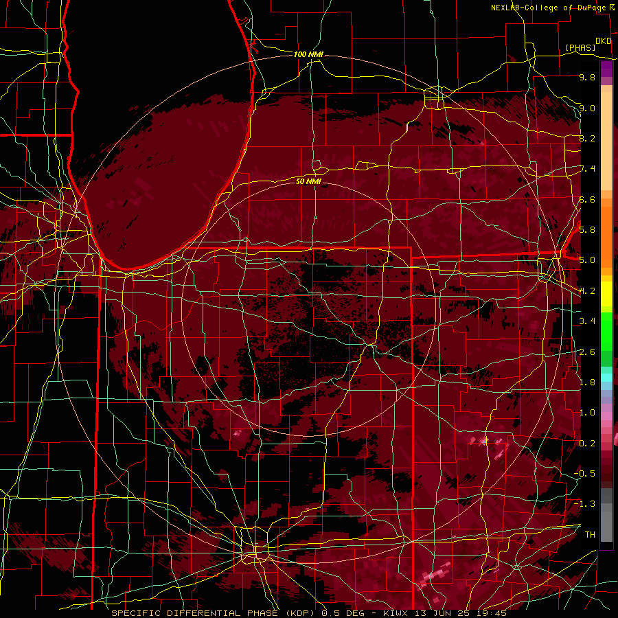Click the 1.0 scale value
The image size is (618, 618).
(x=587, y=413)
